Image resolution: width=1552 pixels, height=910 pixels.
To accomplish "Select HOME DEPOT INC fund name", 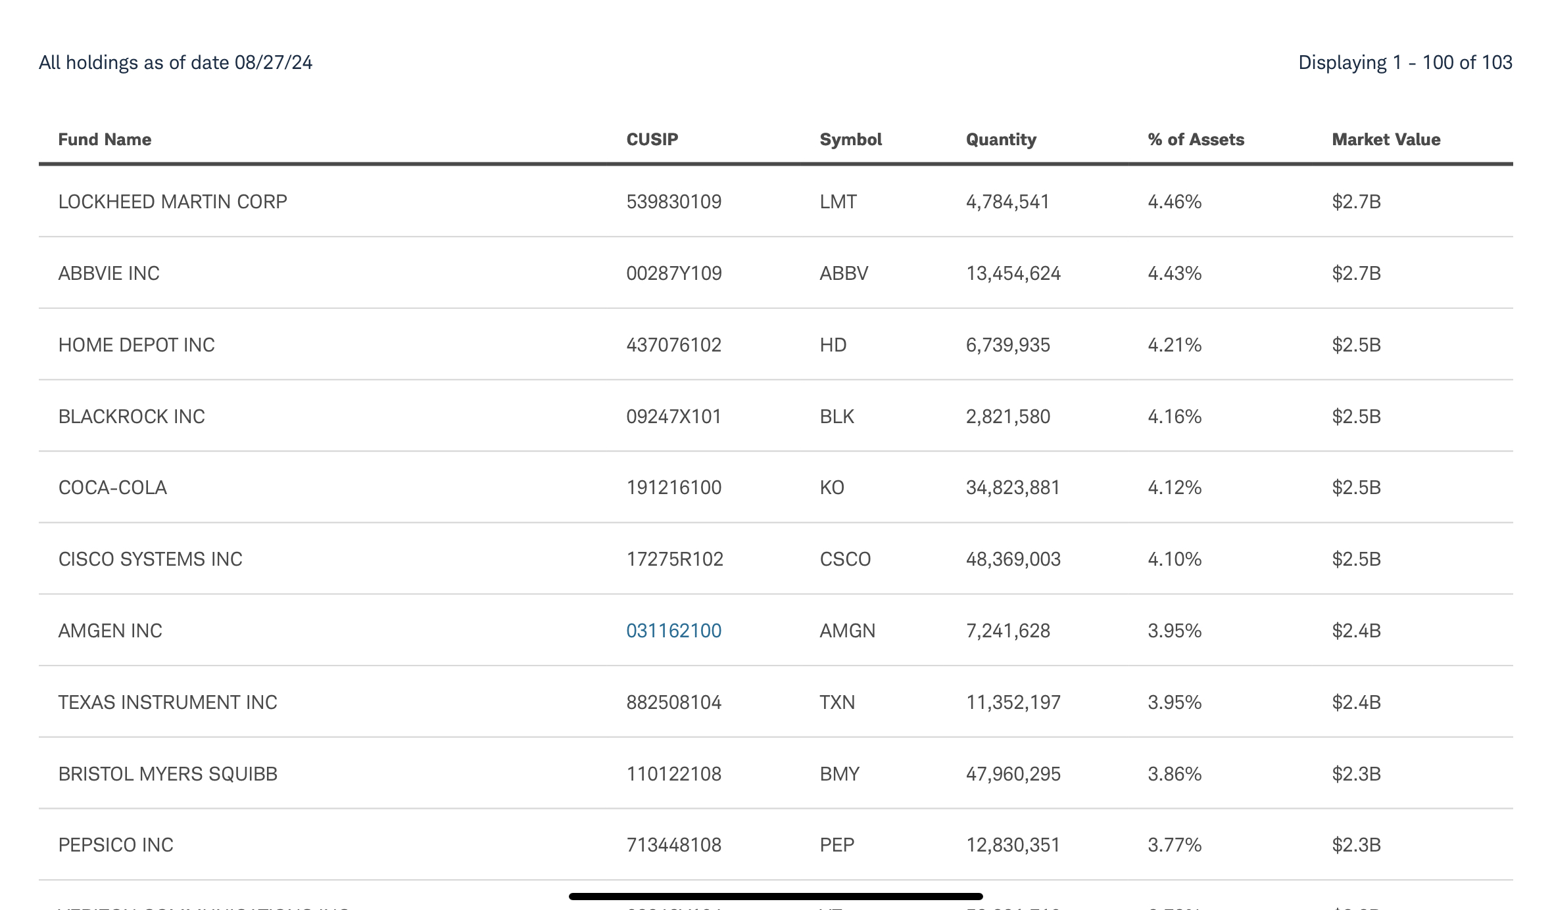I will pyautogui.click(x=137, y=345).
